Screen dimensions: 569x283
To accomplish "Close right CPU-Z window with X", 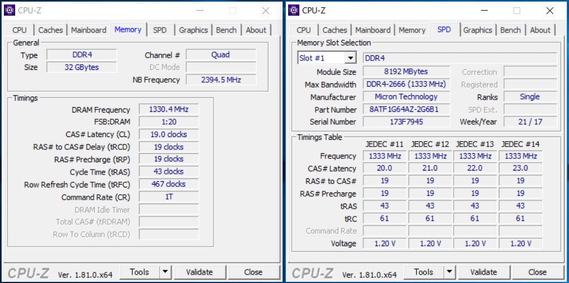I will tap(550, 11).
